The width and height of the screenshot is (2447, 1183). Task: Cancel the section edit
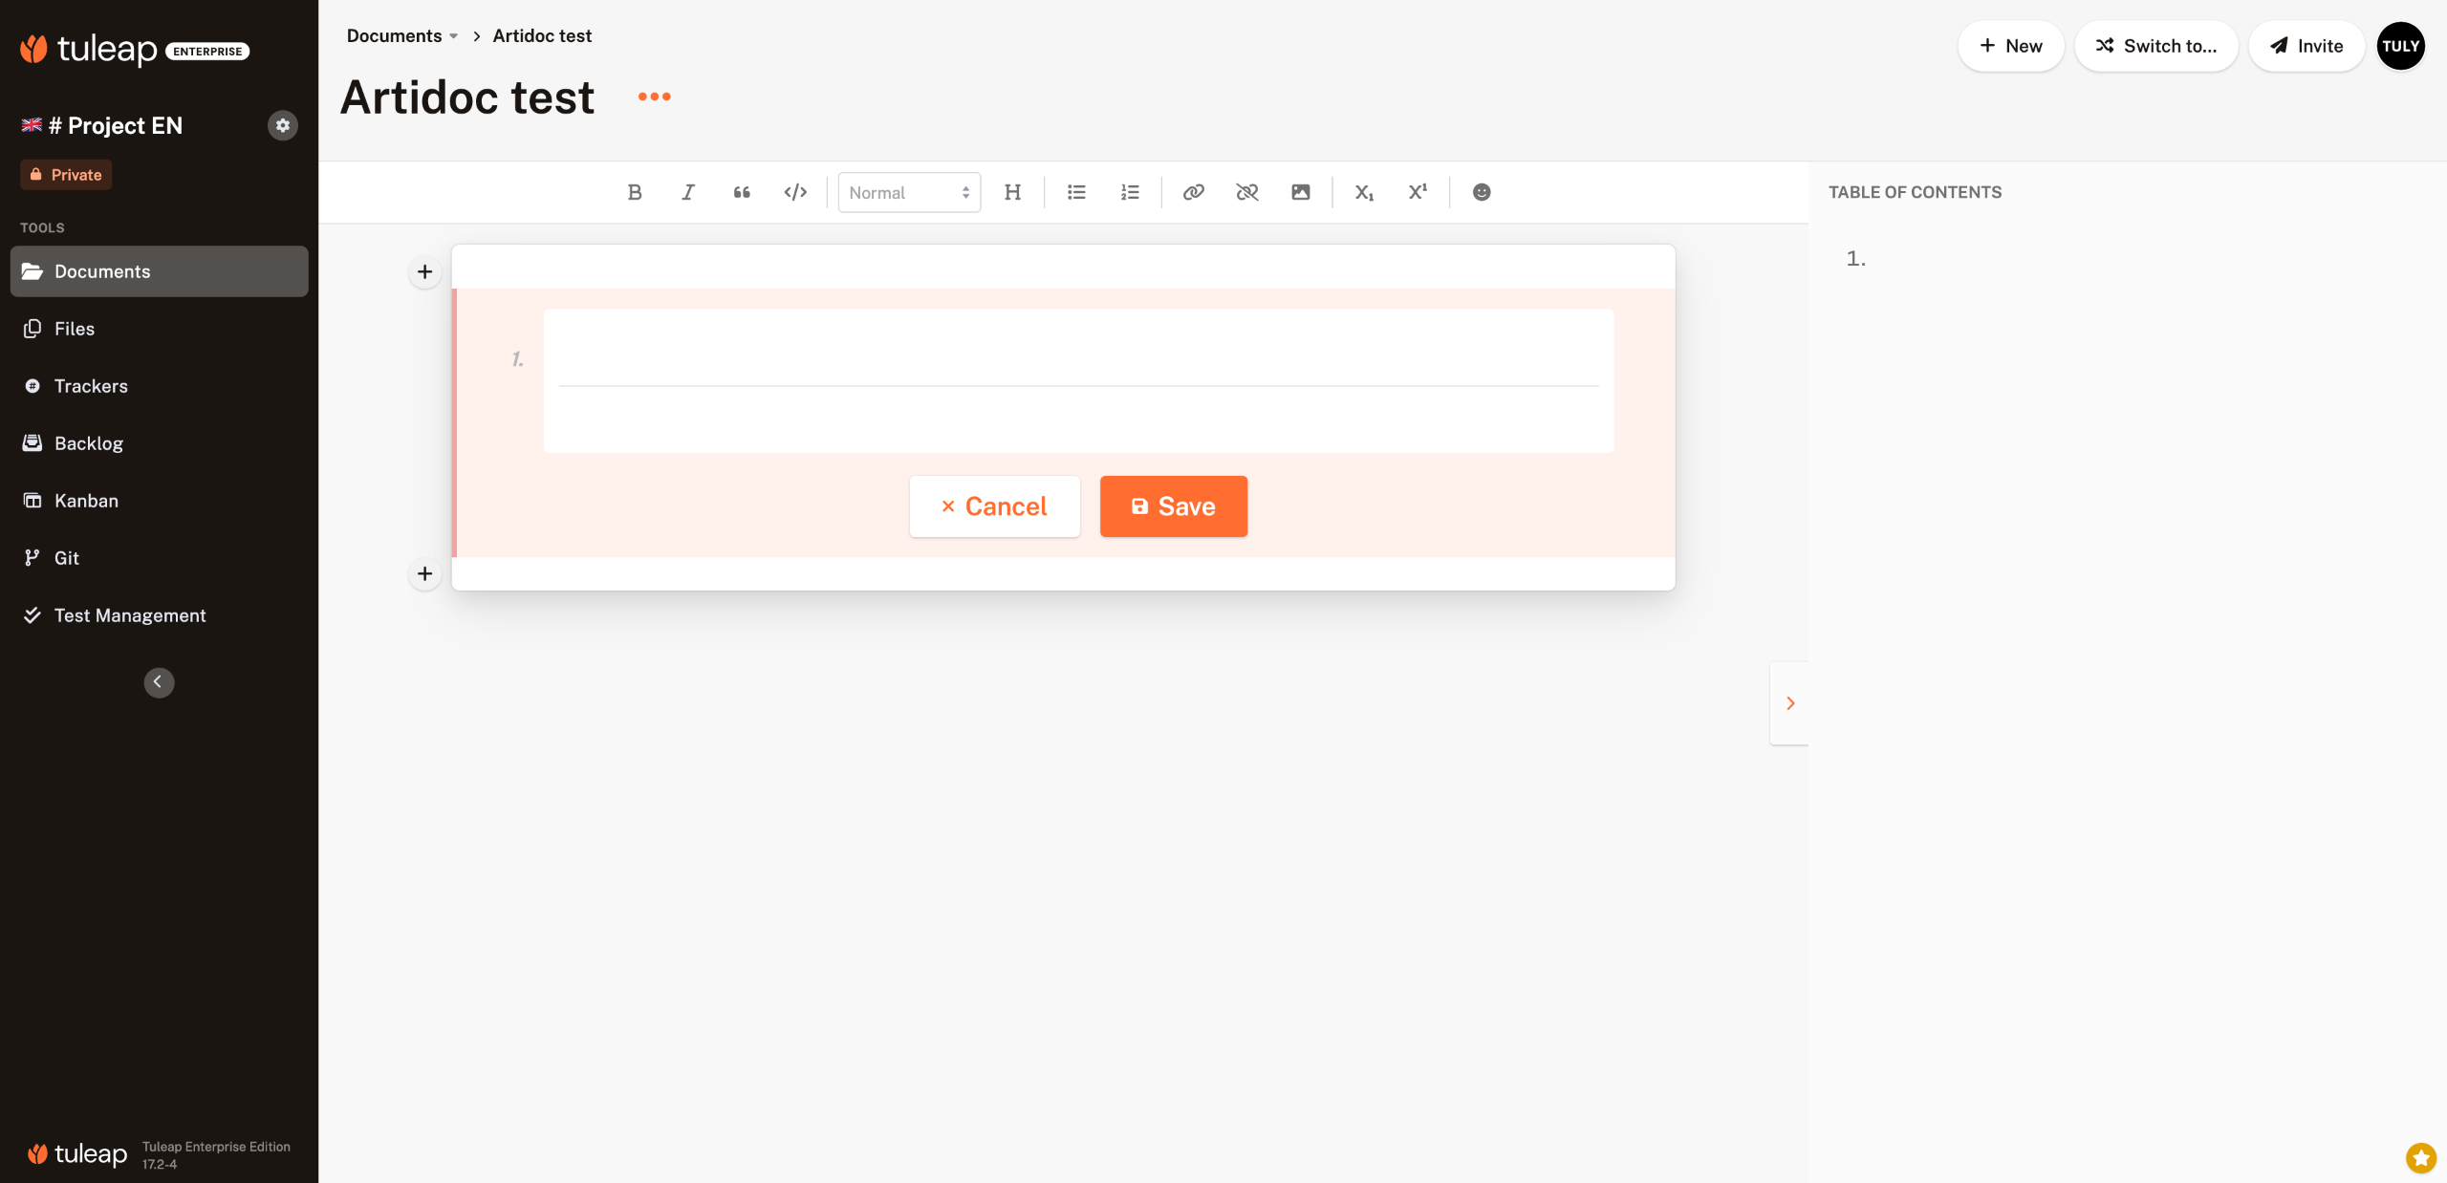coord(994,506)
